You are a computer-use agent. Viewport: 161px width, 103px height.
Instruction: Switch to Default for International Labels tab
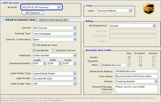tap(53, 20)
